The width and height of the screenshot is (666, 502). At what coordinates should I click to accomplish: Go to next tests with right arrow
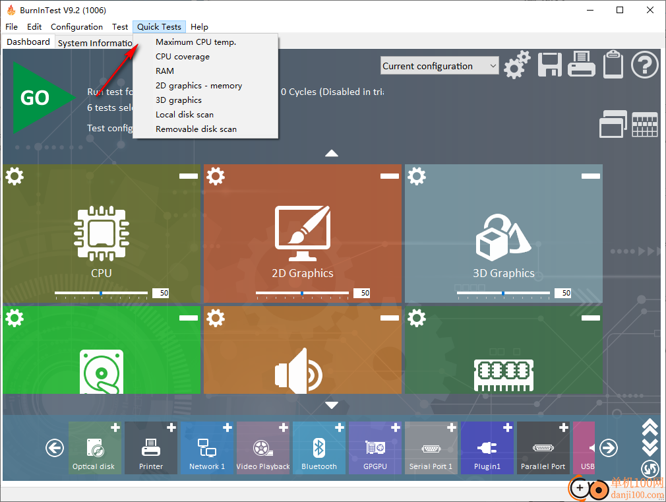609,448
